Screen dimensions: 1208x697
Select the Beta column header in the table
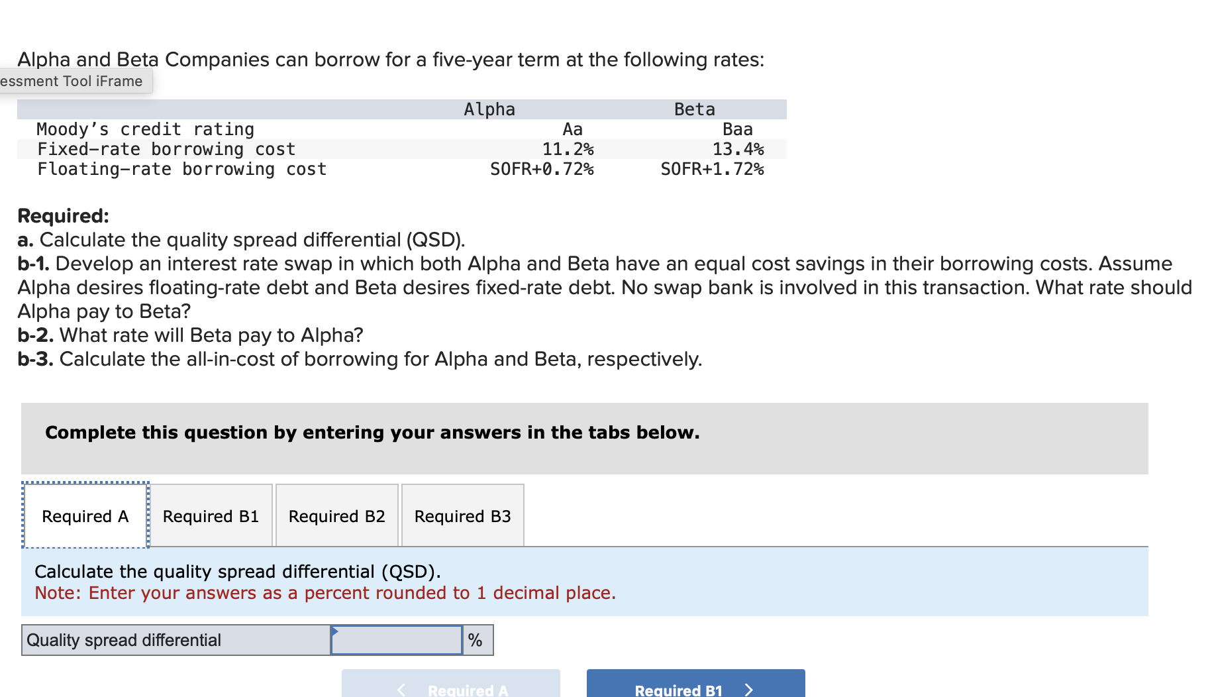[694, 109]
